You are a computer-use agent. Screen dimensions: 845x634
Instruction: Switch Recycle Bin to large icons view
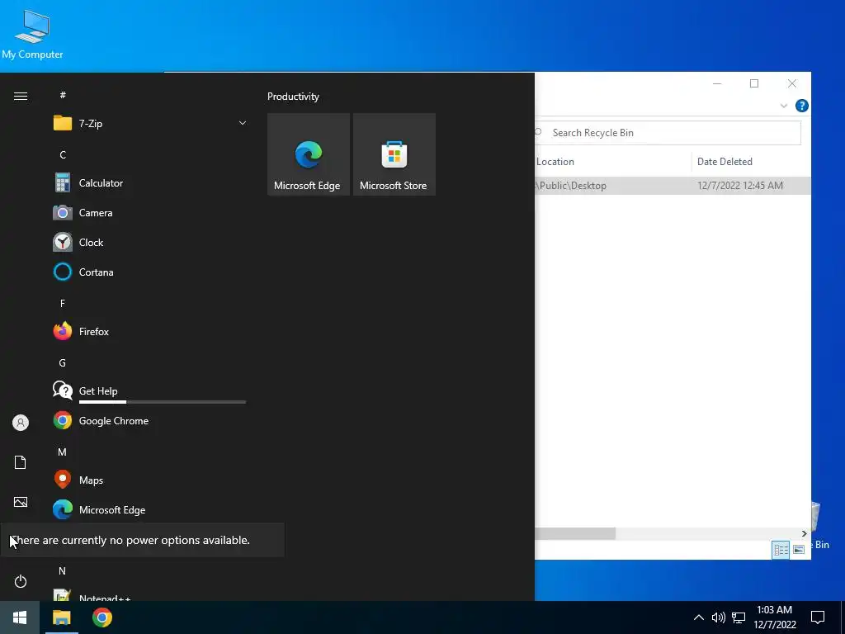tap(799, 549)
